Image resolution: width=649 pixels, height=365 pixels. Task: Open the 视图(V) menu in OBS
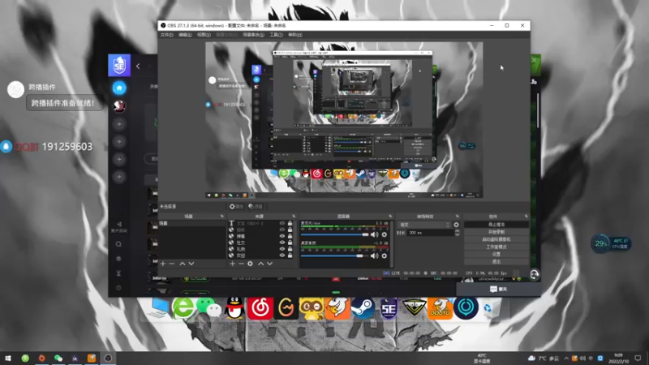204,35
